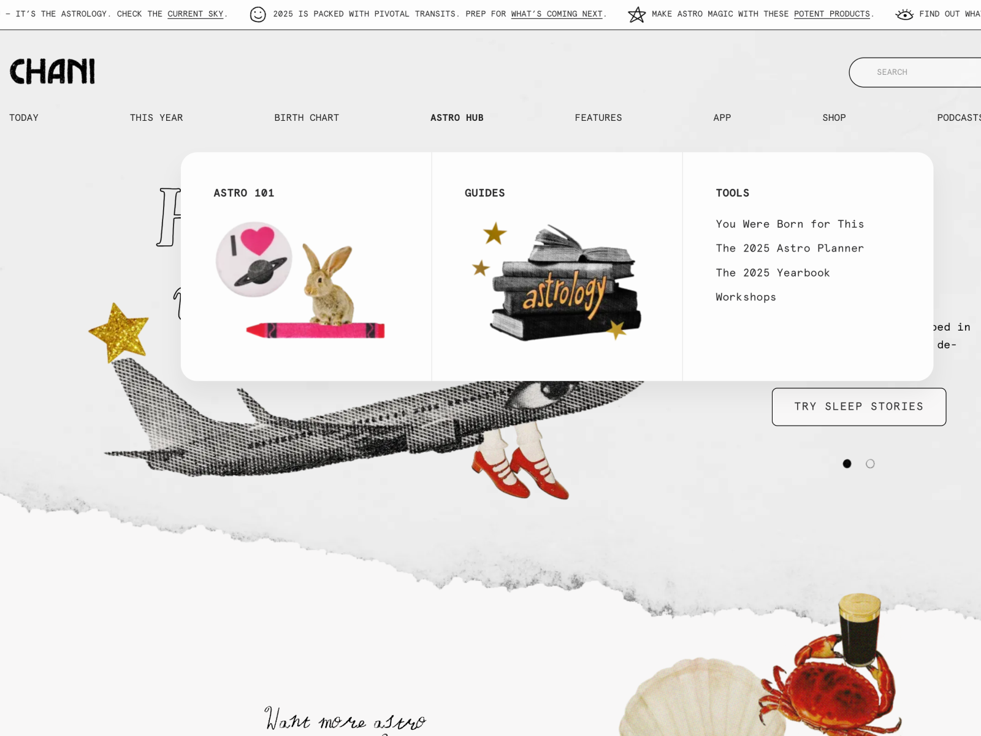This screenshot has height=736, width=981.
Task: Click the smiley face icon in banner
Action: pos(258,14)
